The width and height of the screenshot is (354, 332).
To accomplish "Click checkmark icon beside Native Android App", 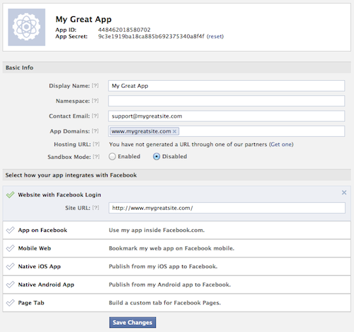I will click(10, 284).
